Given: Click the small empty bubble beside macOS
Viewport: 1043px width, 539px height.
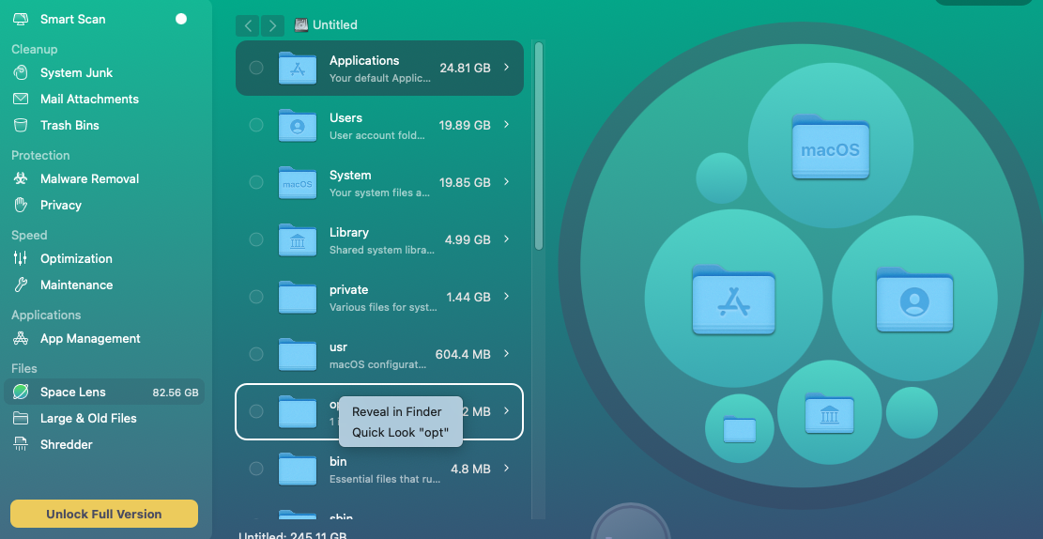Looking at the screenshot, I should coord(721,177).
